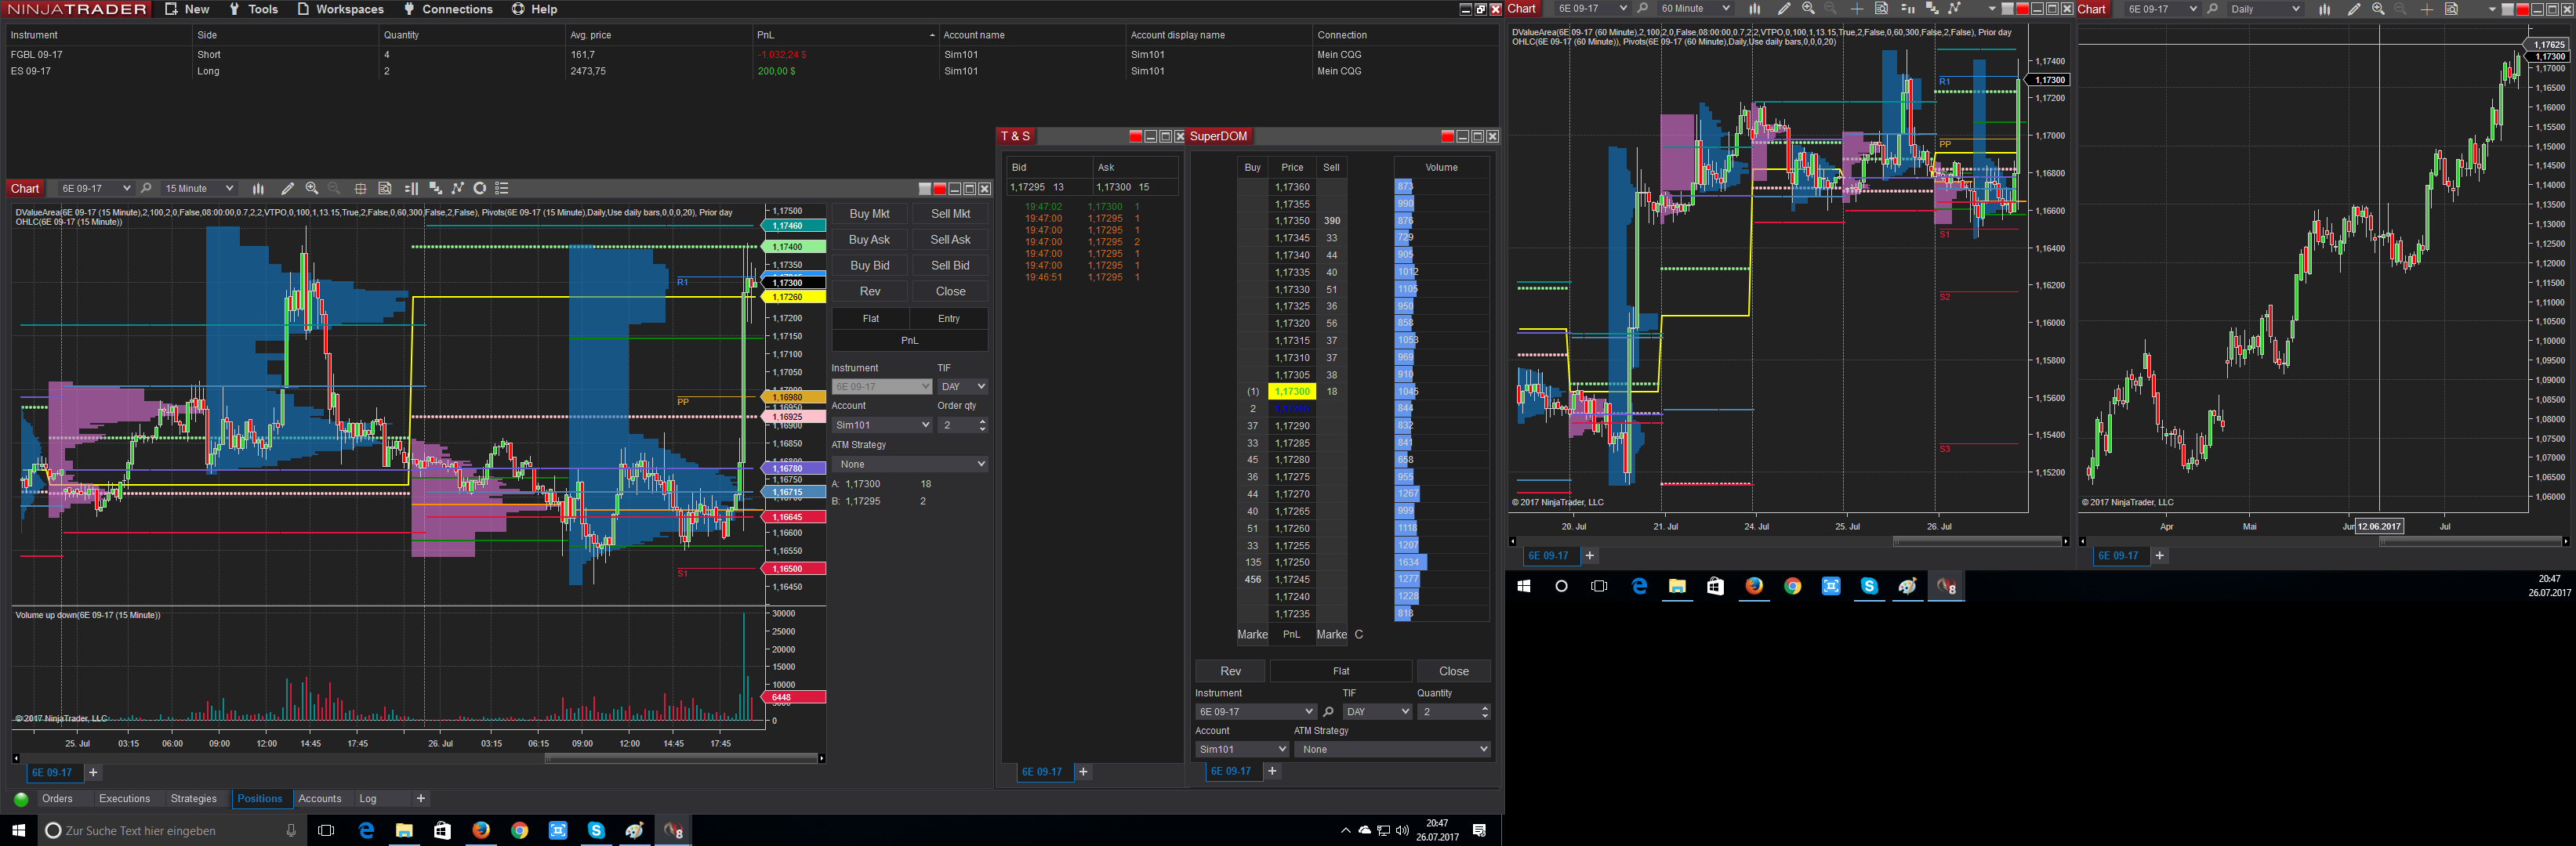Show the Data Box in 60 Minute chart
Viewport: 2576px width, 846px height.
1881,9
